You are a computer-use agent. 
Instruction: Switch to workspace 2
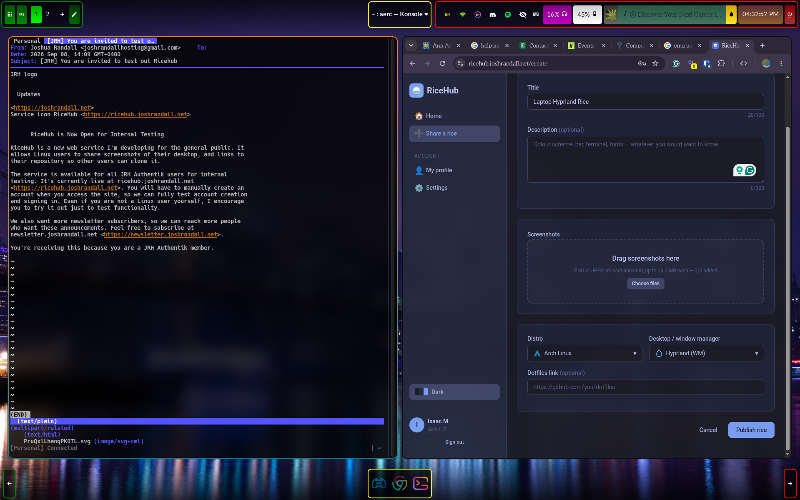pos(48,15)
